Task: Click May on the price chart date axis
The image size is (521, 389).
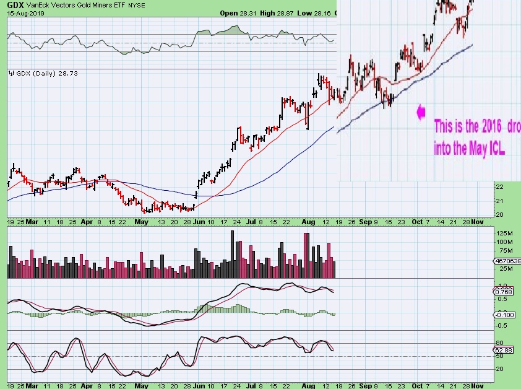Action: 141,222
